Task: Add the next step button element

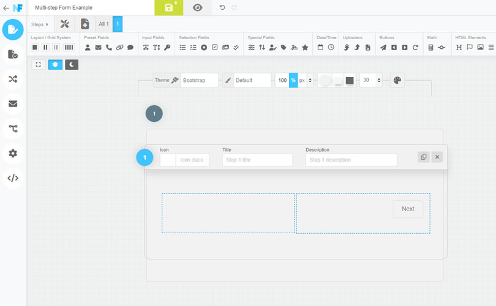Action: [405, 47]
